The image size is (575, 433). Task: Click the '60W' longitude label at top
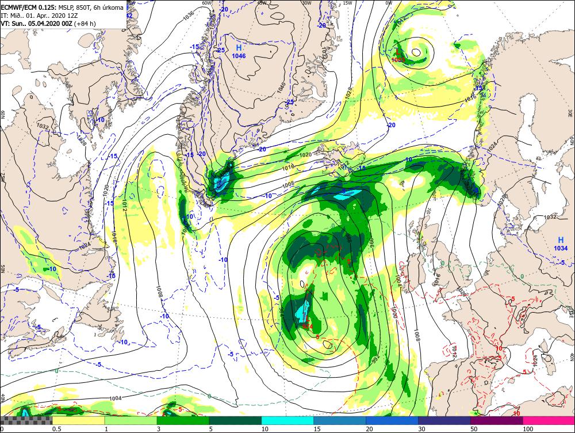point(207,2)
